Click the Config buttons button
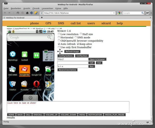 click(x=66, y=56)
